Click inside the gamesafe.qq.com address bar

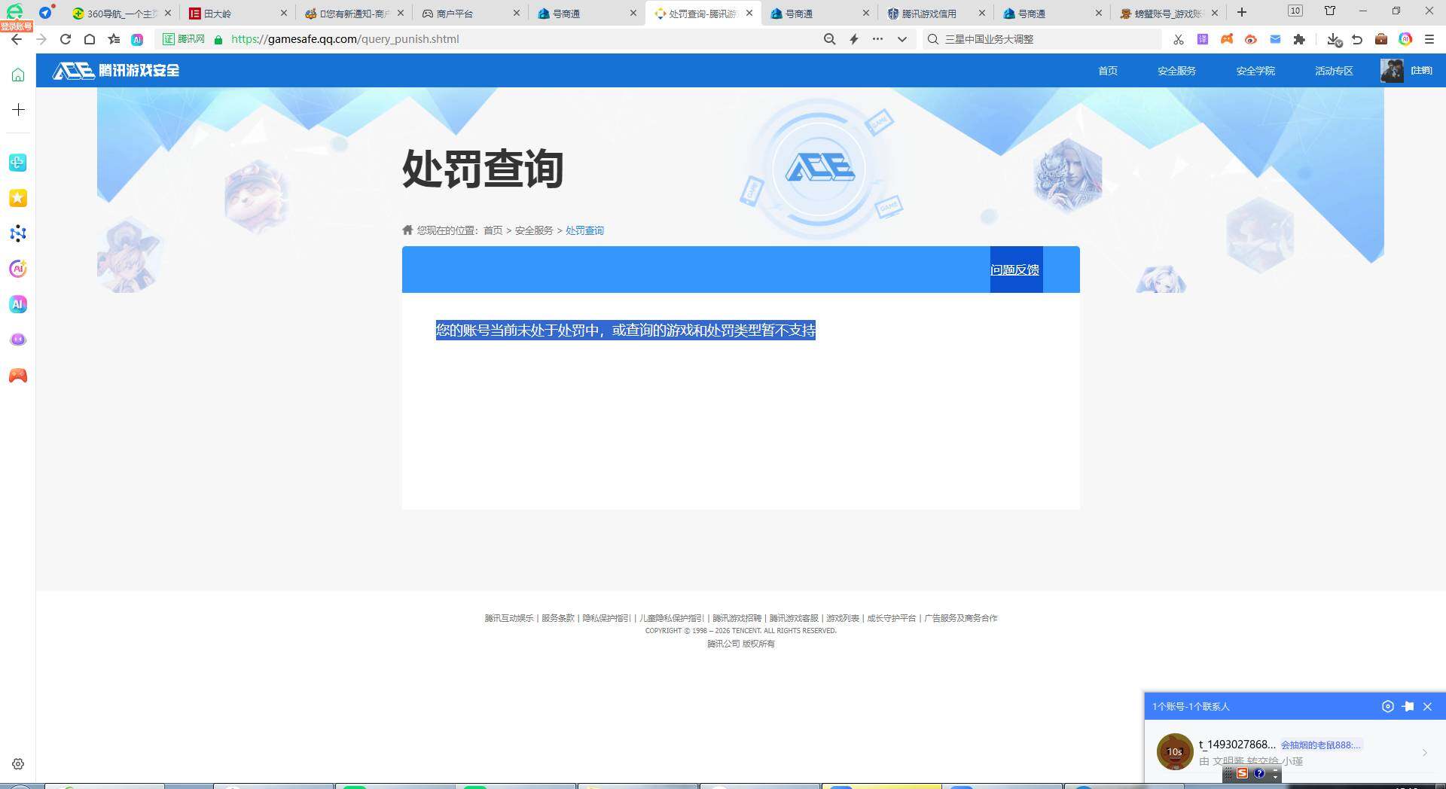click(346, 39)
